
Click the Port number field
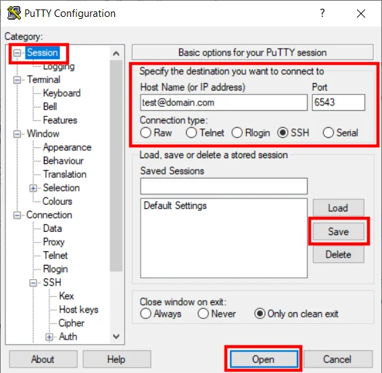click(339, 103)
